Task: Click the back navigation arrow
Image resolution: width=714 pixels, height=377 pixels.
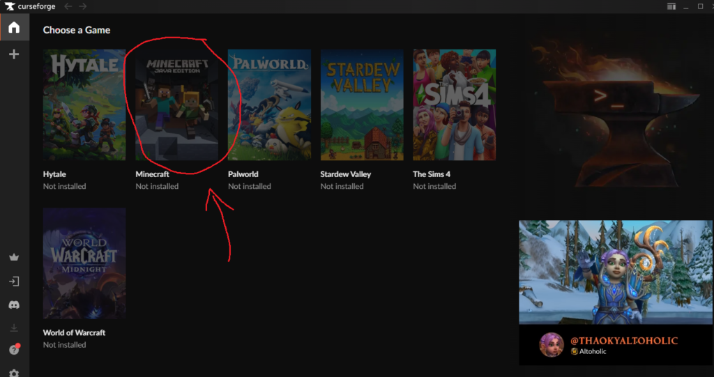Action: coord(68,6)
